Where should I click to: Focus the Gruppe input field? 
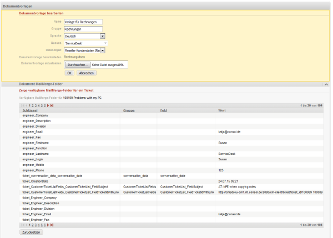click(83, 29)
